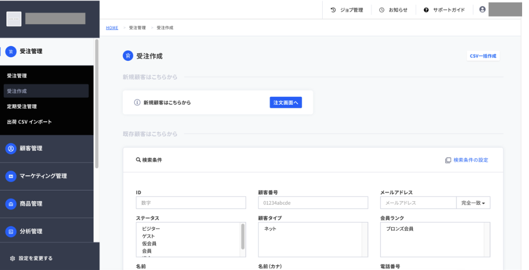
Task: Open the 顧客管理 person icon
Action: (x=11, y=148)
